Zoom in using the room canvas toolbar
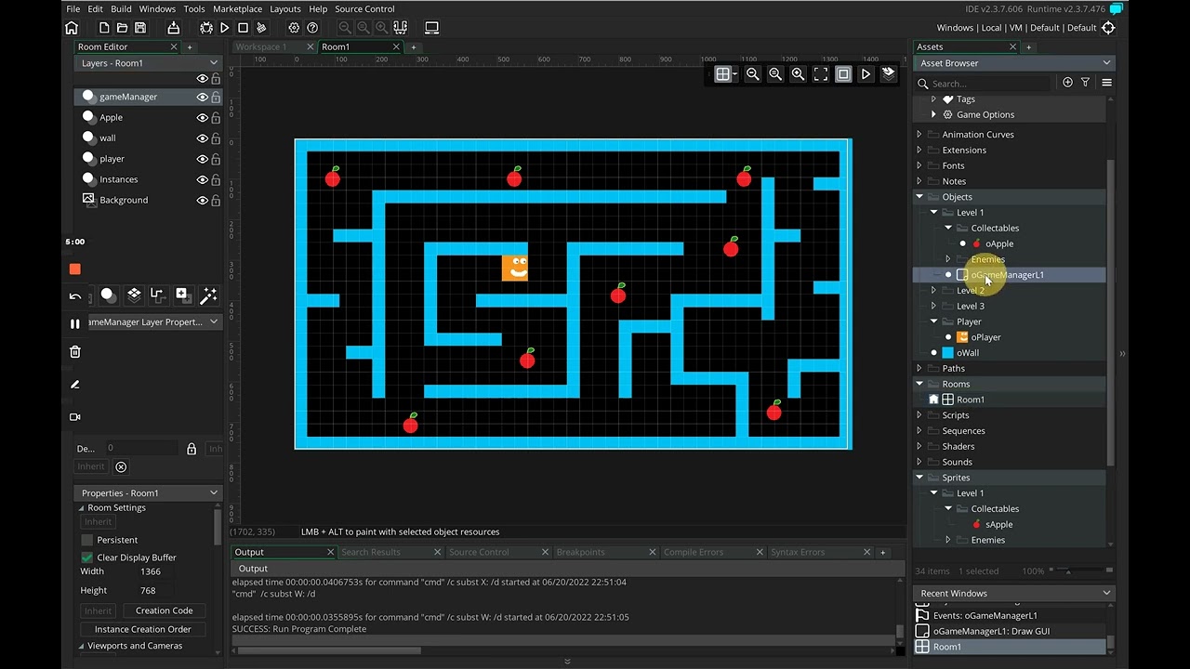1190x669 pixels. pyautogui.click(x=798, y=74)
